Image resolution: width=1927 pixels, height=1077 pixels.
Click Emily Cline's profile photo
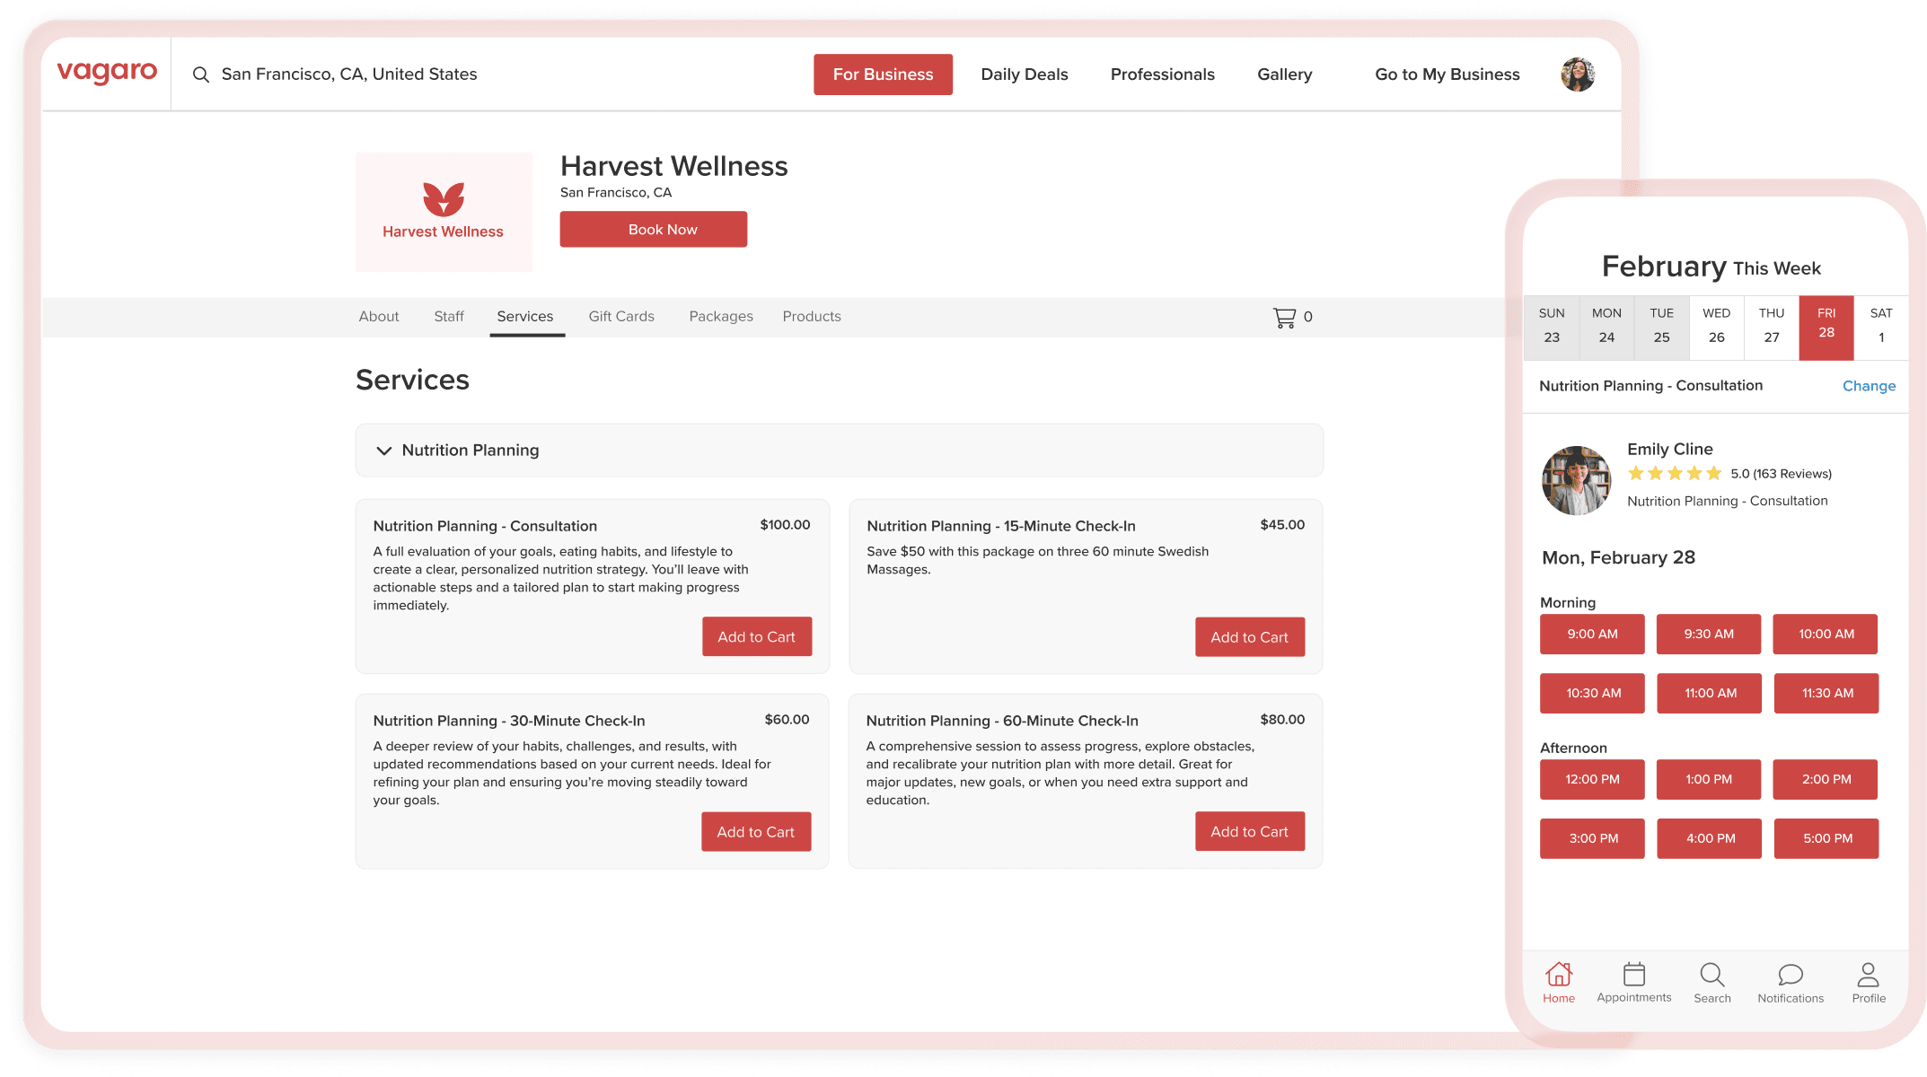[1576, 480]
